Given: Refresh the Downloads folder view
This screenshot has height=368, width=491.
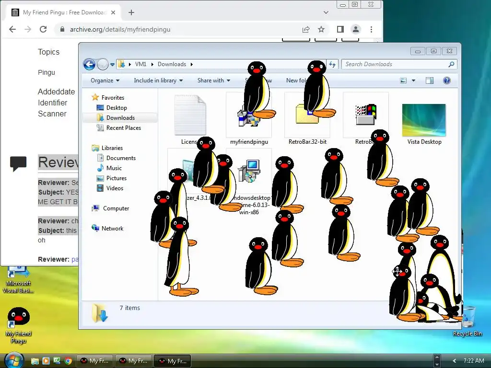Looking at the screenshot, I should click(x=332, y=65).
